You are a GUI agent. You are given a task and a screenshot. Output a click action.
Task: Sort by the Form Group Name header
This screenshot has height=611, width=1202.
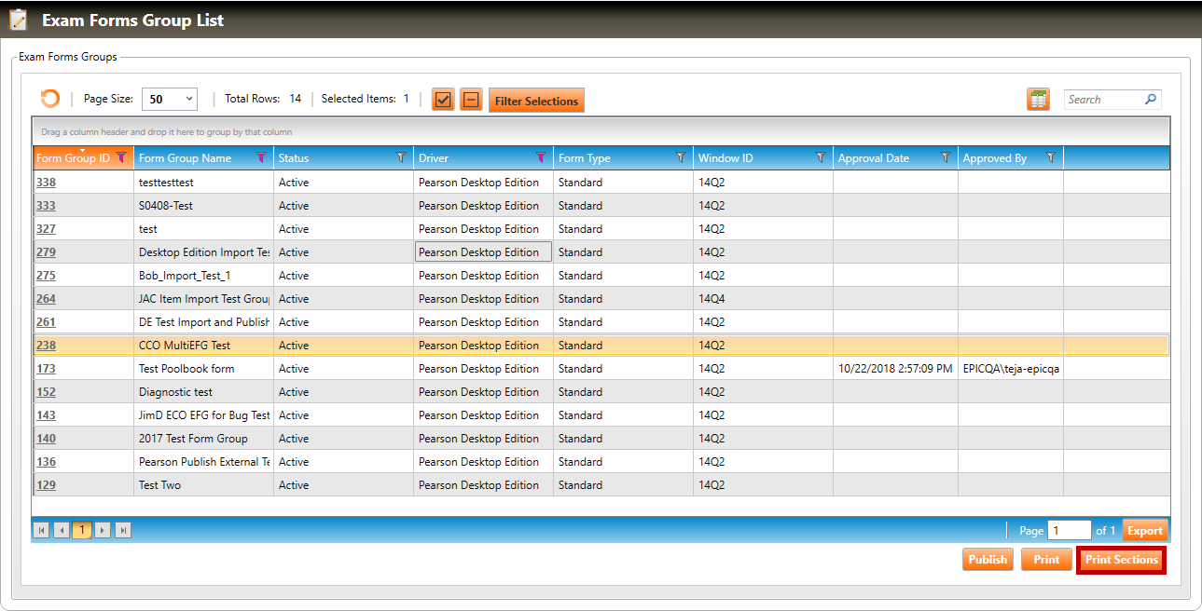tap(185, 158)
